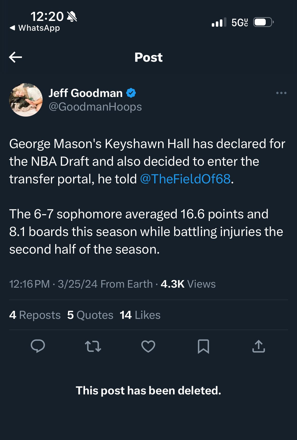Like the post with the heart icon
Image resolution: width=297 pixels, height=440 pixels.
(148, 346)
